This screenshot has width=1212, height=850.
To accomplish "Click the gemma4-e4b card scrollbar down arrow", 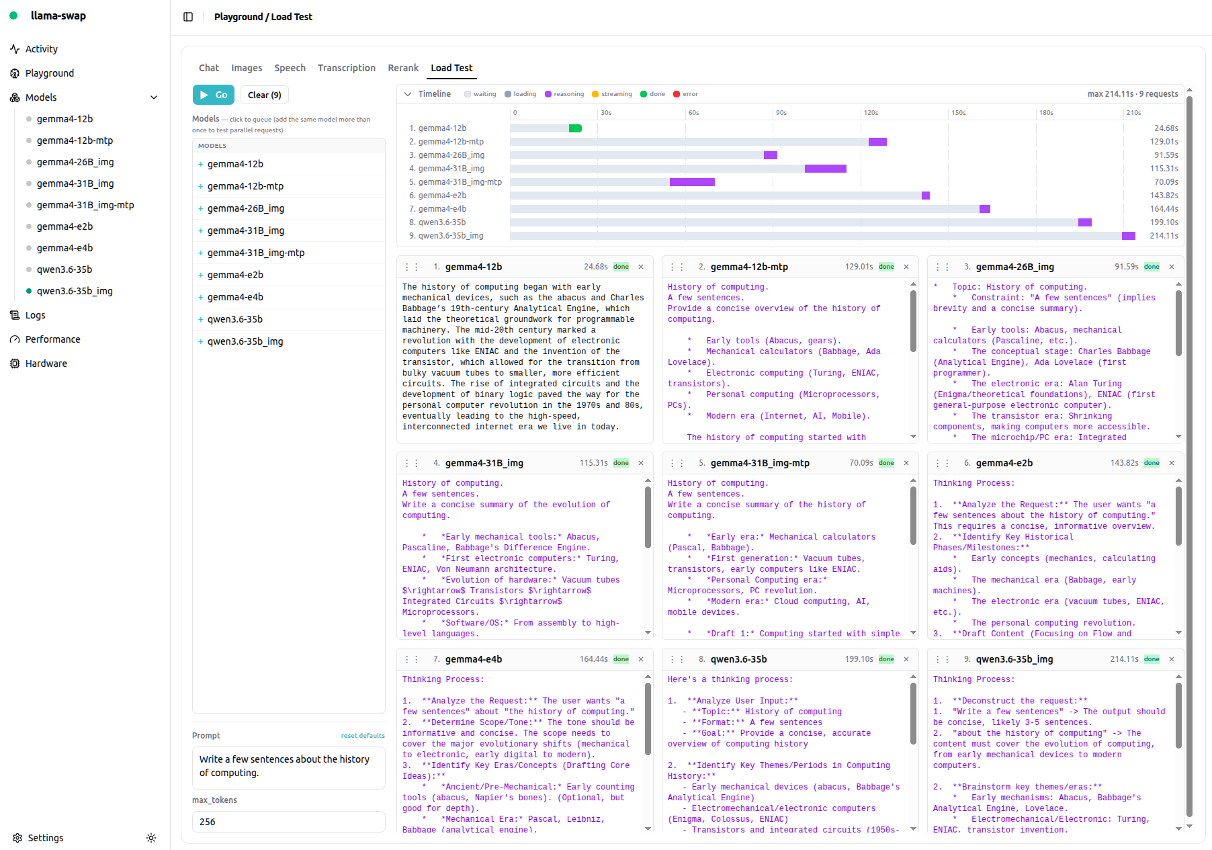I will coord(648,828).
